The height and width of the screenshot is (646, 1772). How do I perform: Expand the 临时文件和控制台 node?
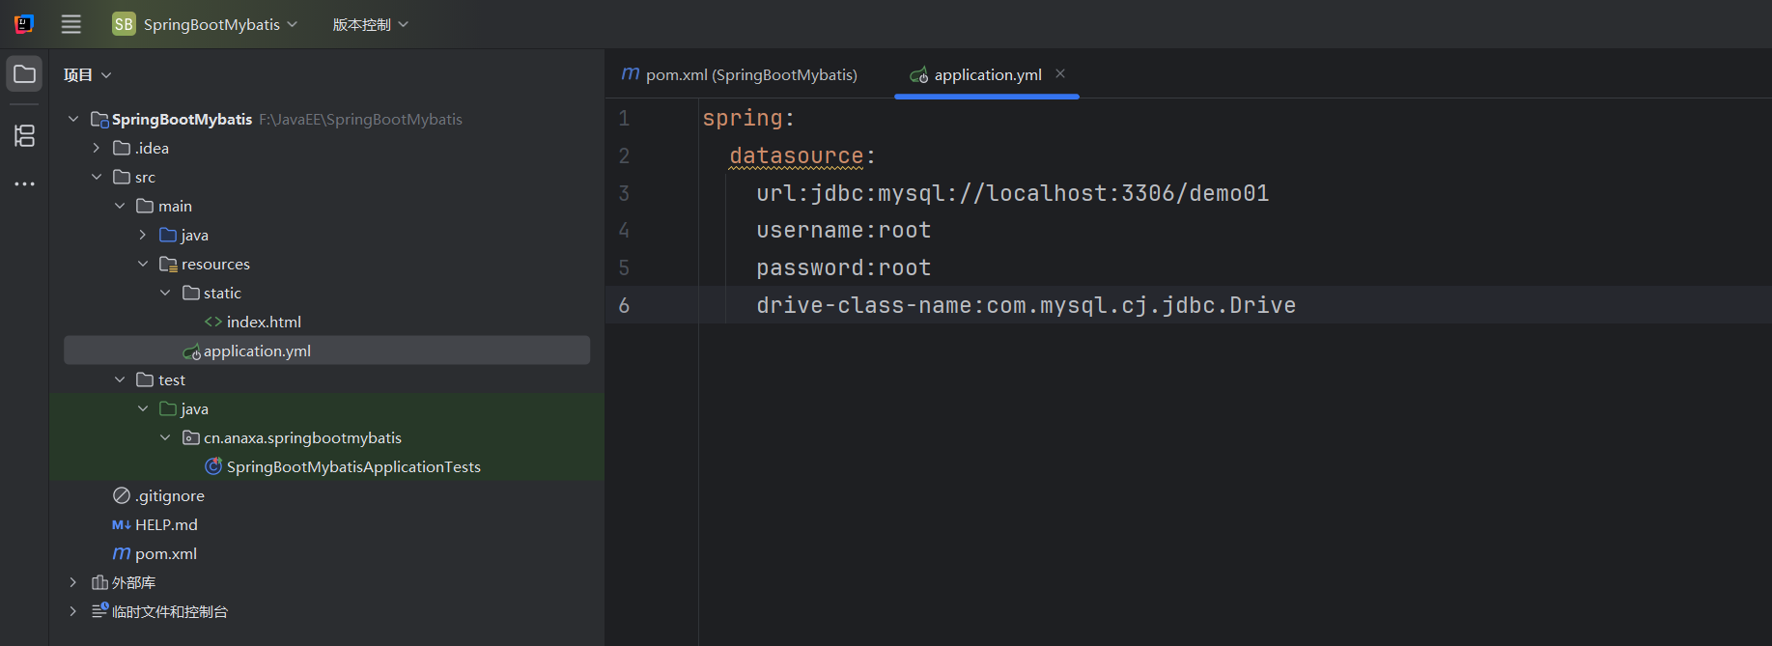pos(73,611)
